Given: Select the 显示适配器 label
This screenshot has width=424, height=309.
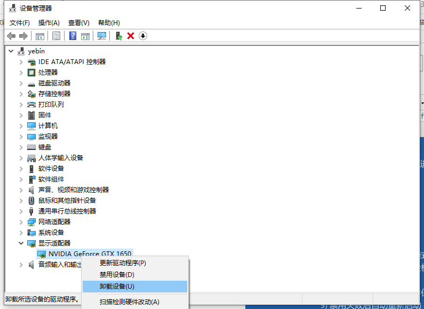Looking at the screenshot, I should [x=54, y=243].
